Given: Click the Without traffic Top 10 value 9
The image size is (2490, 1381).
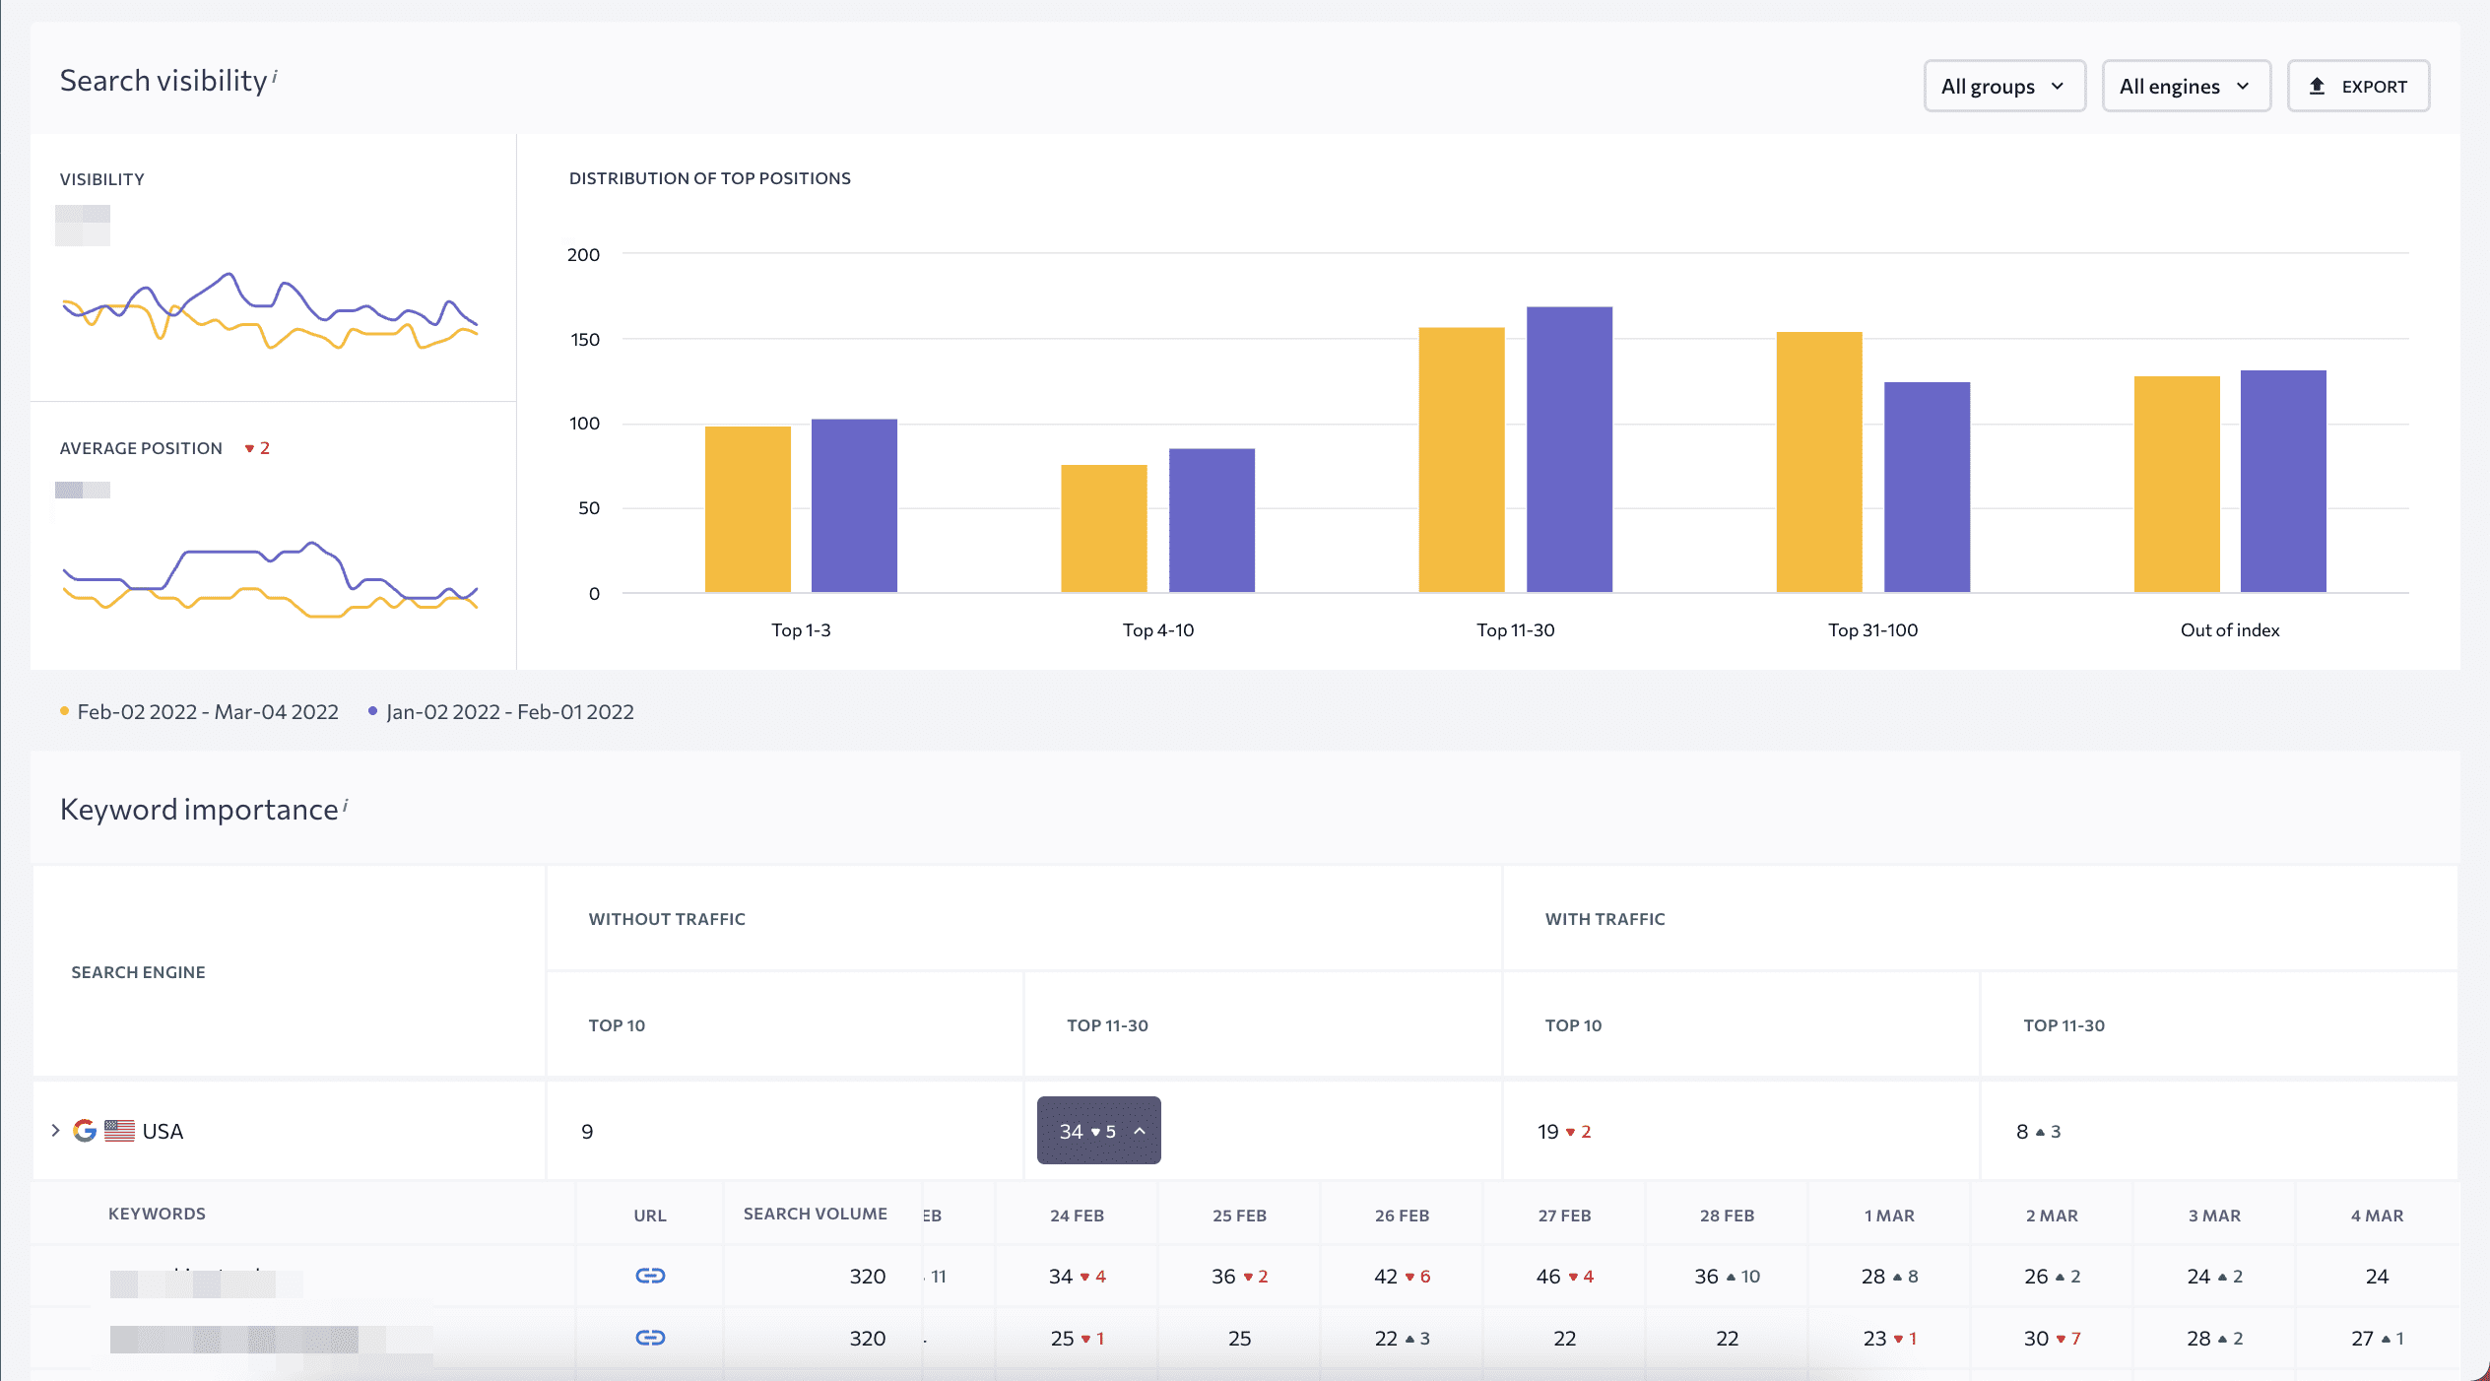Looking at the screenshot, I should pyautogui.click(x=587, y=1132).
